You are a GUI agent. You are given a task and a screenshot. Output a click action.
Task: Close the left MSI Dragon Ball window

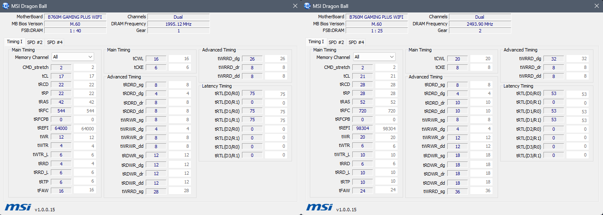295,6
